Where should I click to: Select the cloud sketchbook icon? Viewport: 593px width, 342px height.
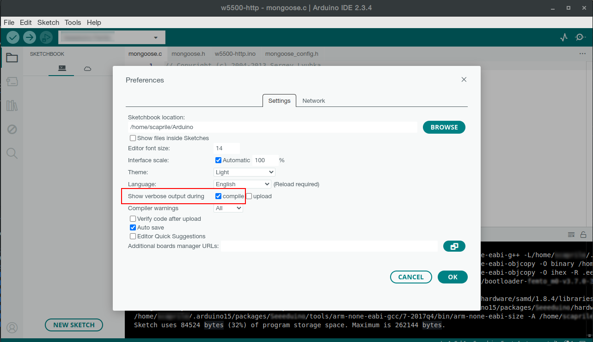[x=87, y=69]
